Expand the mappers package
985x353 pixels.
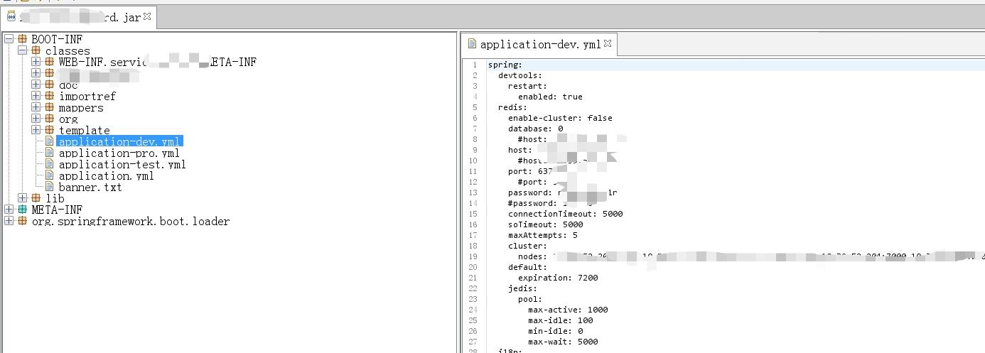[36, 107]
